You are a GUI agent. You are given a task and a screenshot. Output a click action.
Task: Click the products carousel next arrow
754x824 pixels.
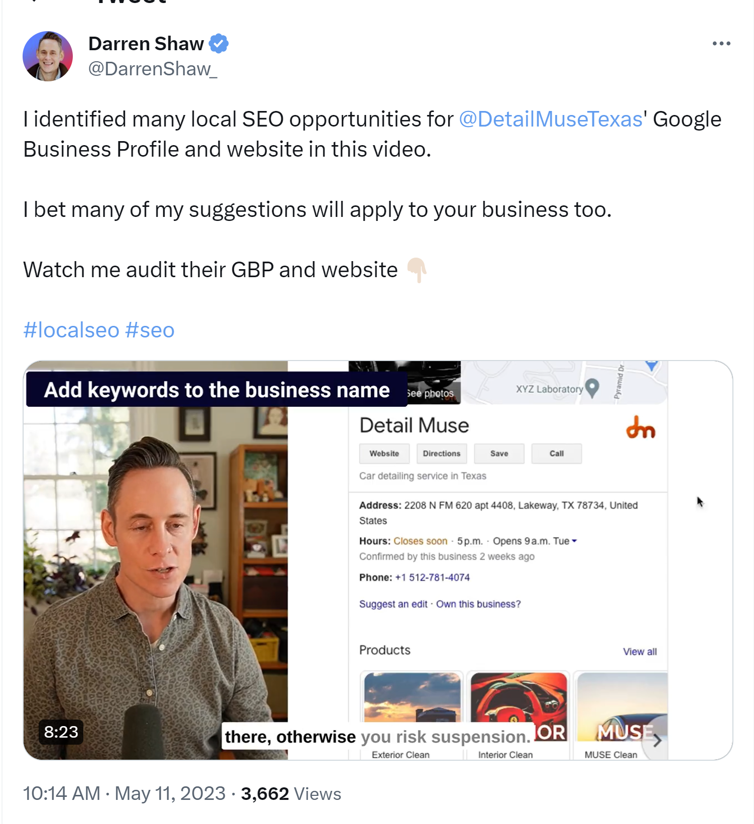[657, 740]
